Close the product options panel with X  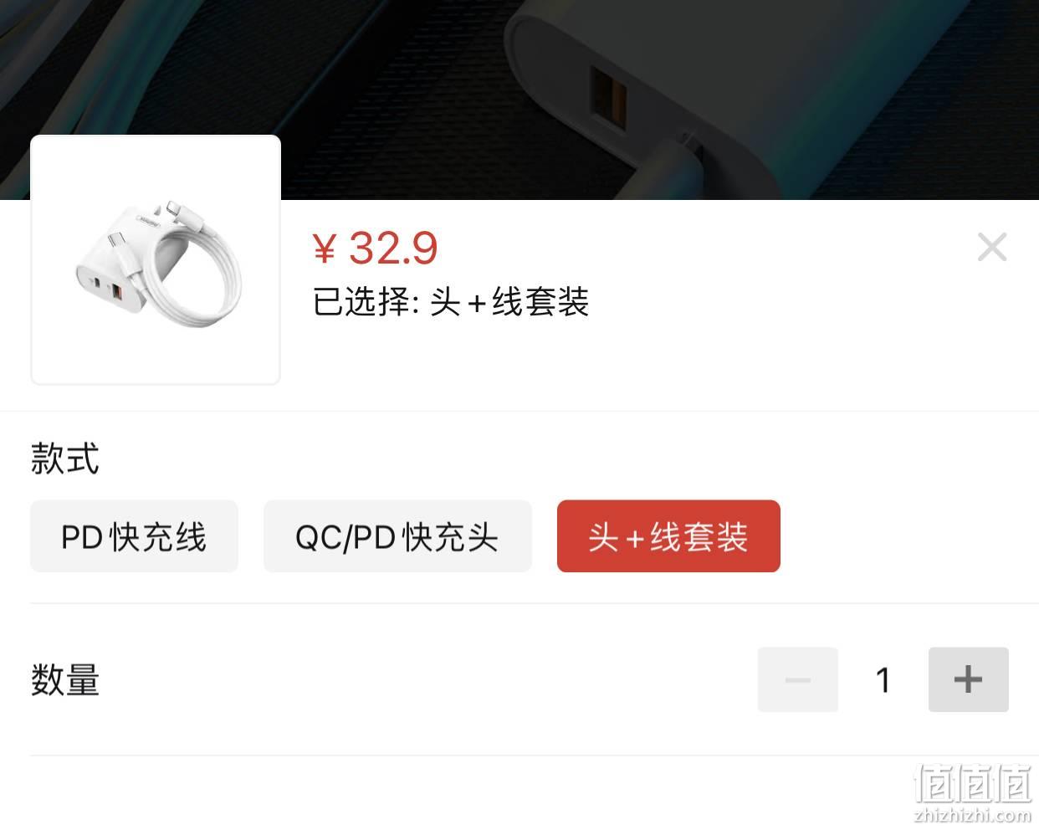992,247
